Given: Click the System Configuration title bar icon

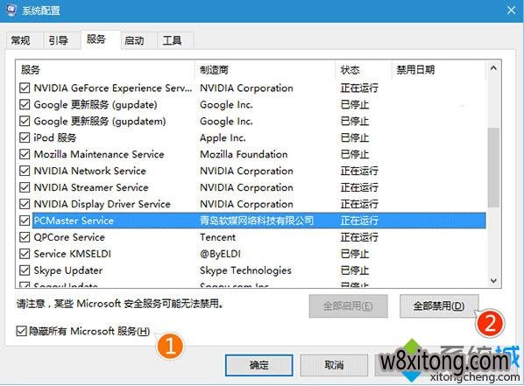Looking at the screenshot, I should point(11,10).
